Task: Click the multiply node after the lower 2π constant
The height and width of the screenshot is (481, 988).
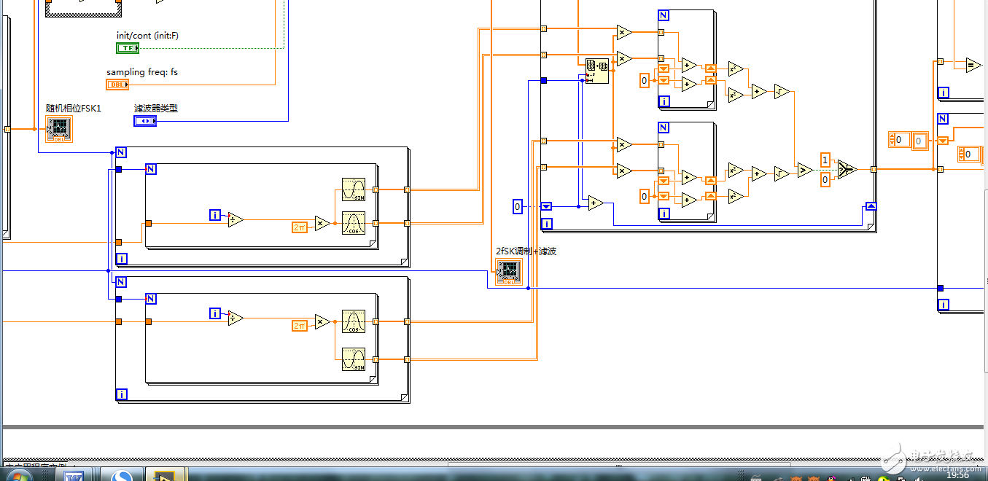Action: click(x=322, y=321)
